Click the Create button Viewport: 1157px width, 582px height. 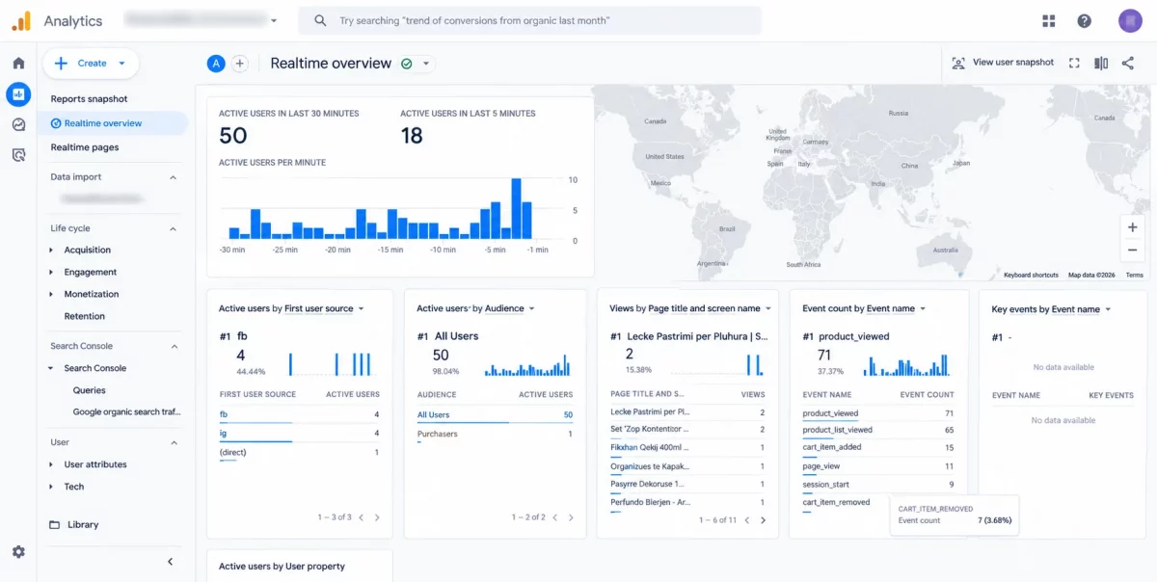(91, 64)
